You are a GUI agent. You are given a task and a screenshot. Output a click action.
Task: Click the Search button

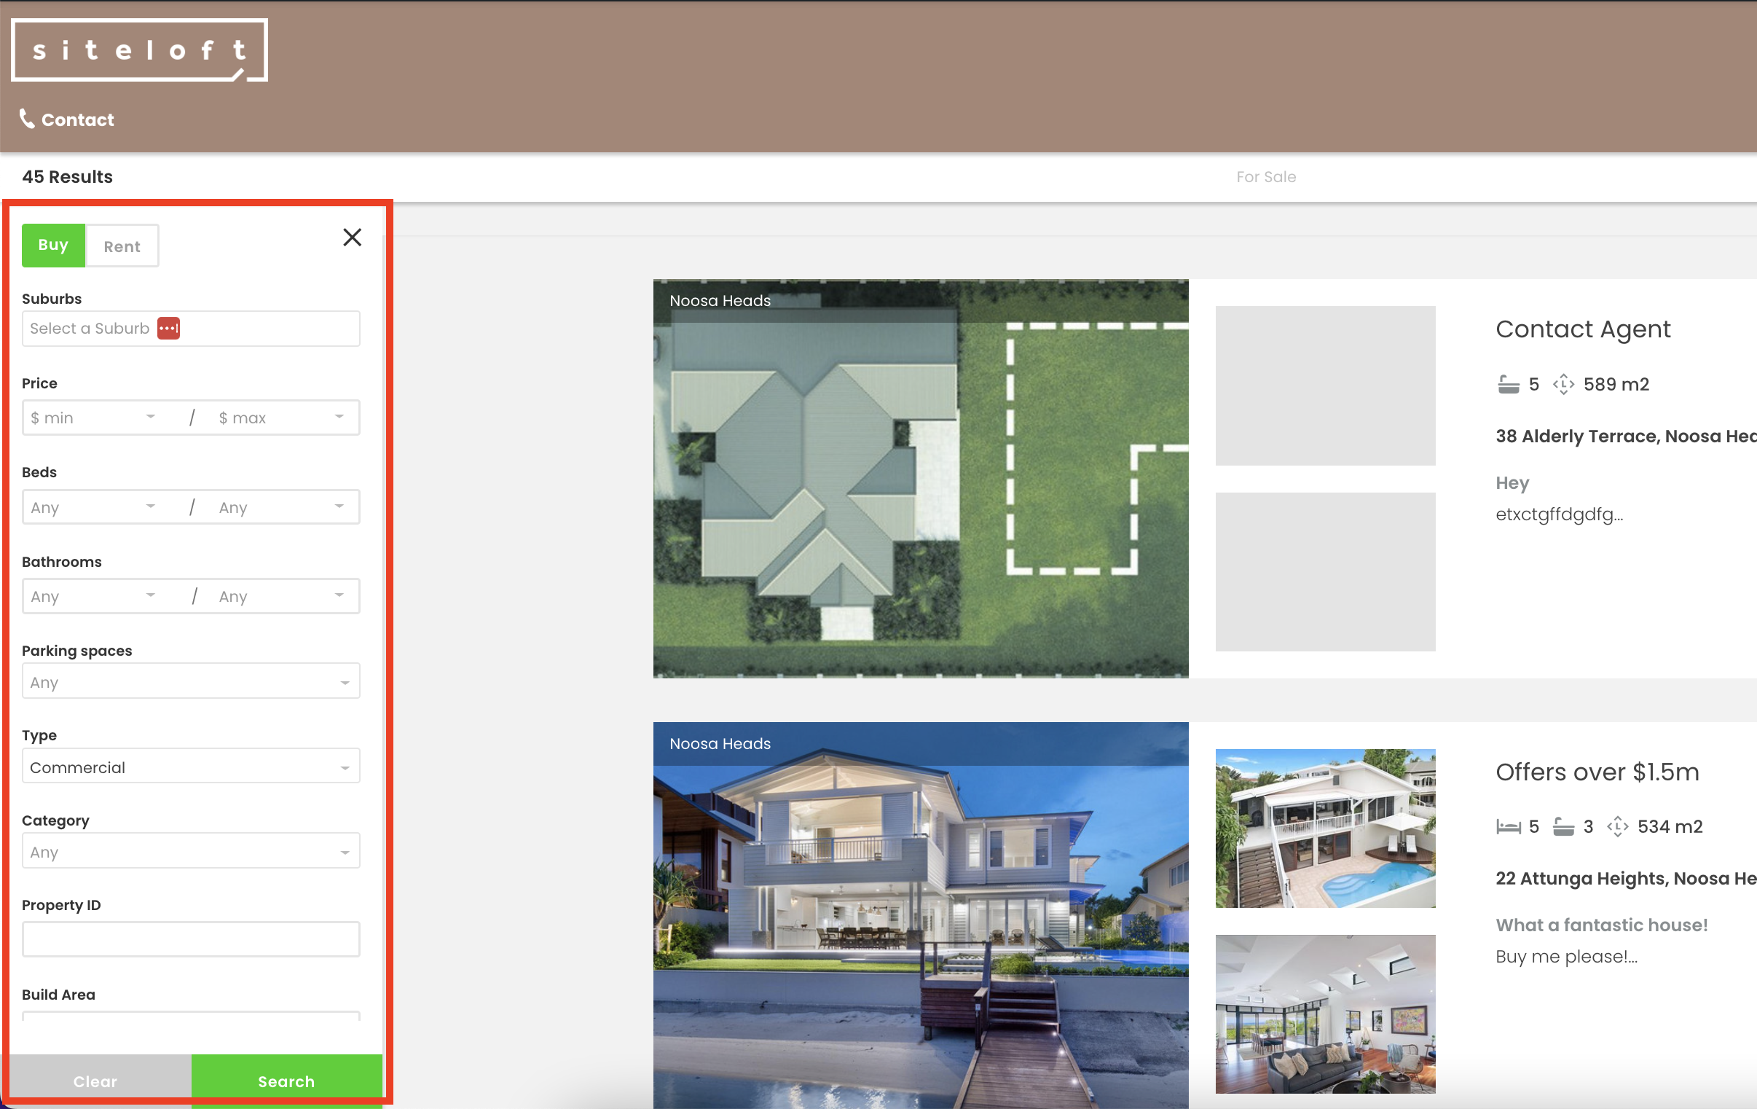pos(286,1081)
